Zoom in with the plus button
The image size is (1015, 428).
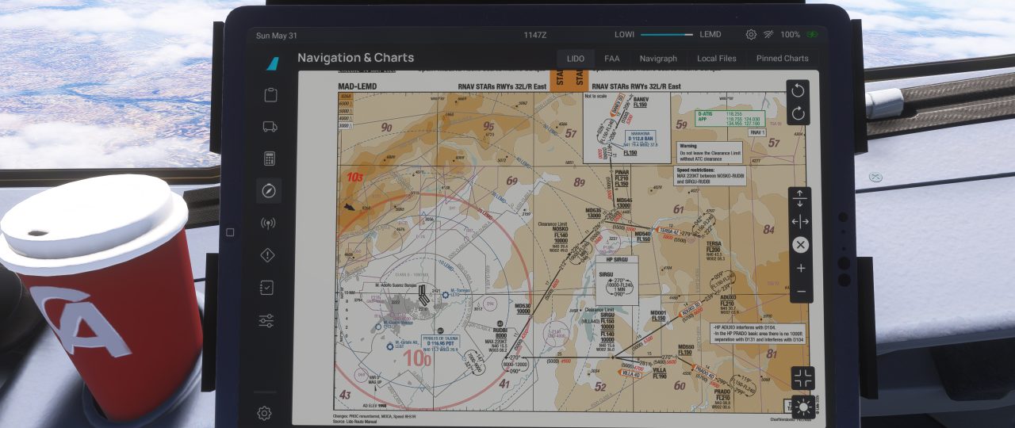[x=801, y=268]
